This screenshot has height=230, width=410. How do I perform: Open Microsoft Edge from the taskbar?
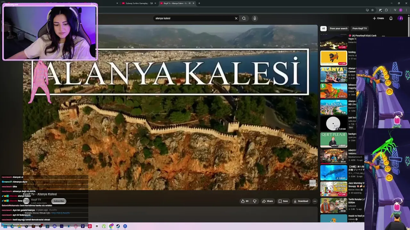click(12, 226)
